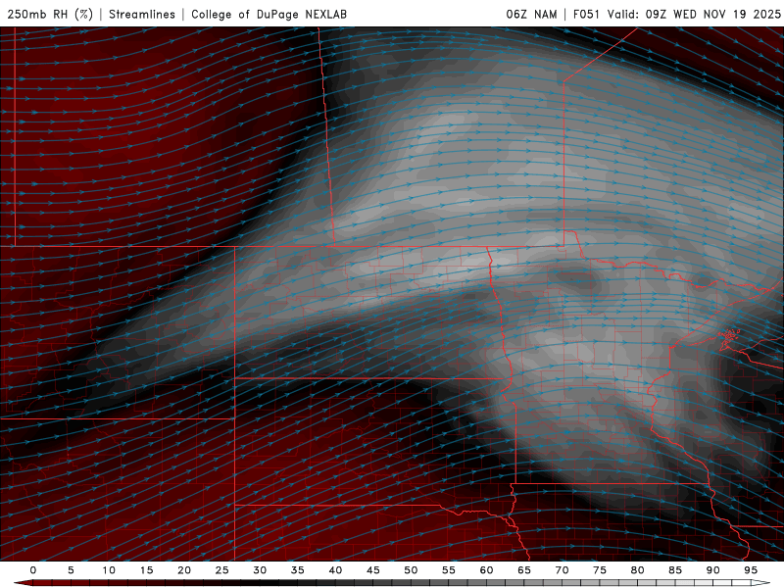The image size is (784, 588).
Task: Click the "20" label on the color scale
Action: pos(184,570)
